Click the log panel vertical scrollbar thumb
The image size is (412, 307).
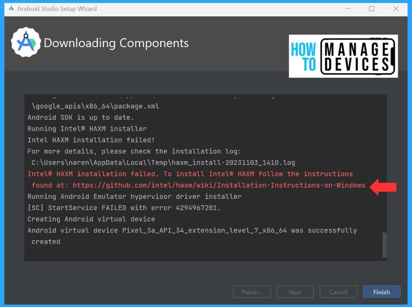coord(385,245)
